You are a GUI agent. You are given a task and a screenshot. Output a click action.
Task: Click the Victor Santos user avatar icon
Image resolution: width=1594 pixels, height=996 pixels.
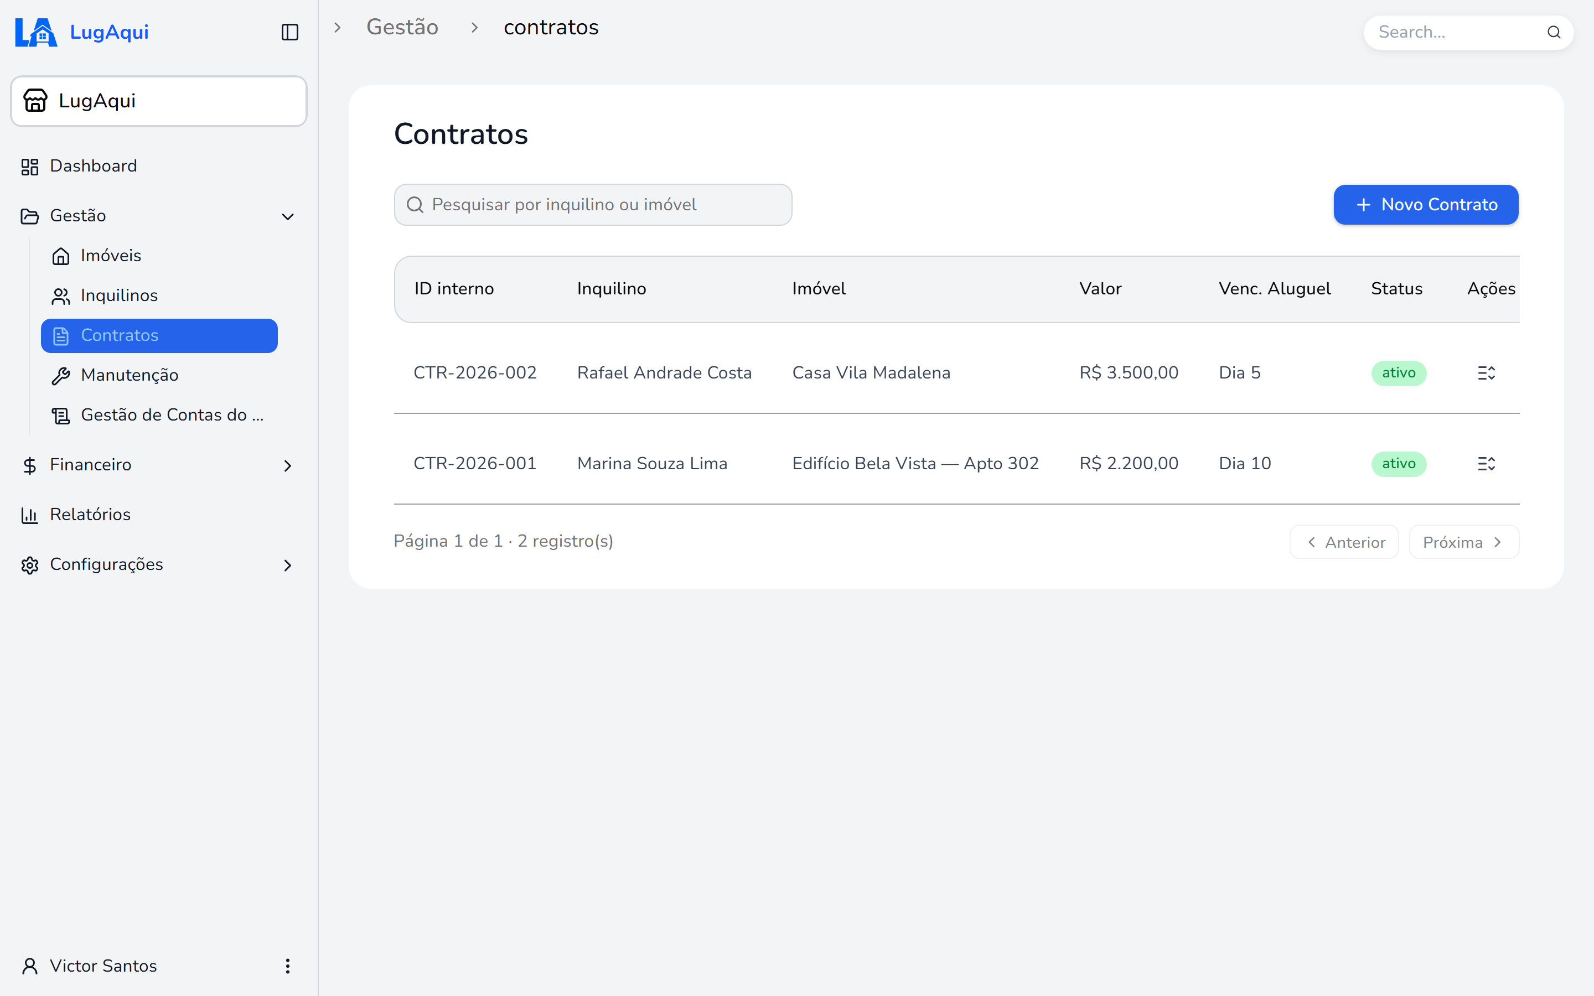tap(30, 966)
